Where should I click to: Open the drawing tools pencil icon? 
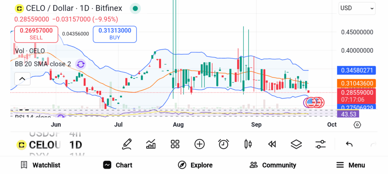(x=127, y=144)
